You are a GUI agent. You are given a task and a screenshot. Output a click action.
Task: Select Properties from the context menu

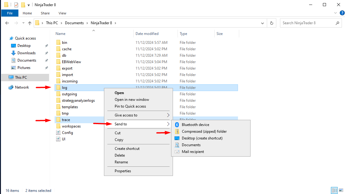coord(123,171)
